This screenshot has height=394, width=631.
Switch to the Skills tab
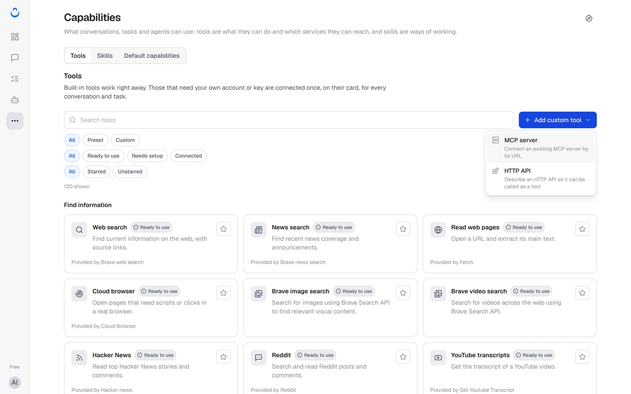coord(105,56)
